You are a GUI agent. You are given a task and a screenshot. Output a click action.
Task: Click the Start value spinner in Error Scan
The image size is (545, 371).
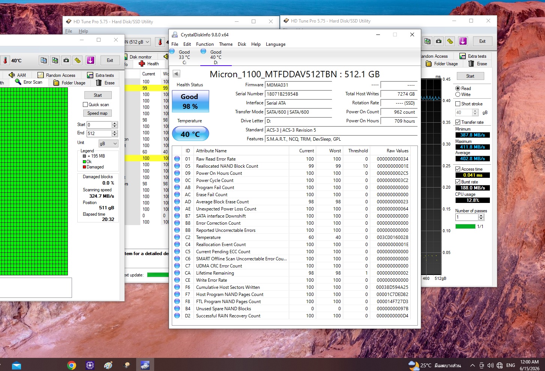point(115,125)
